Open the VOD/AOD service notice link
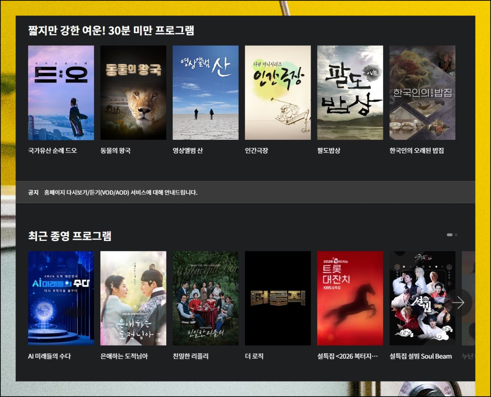The image size is (491, 397). [x=121, y=192]
